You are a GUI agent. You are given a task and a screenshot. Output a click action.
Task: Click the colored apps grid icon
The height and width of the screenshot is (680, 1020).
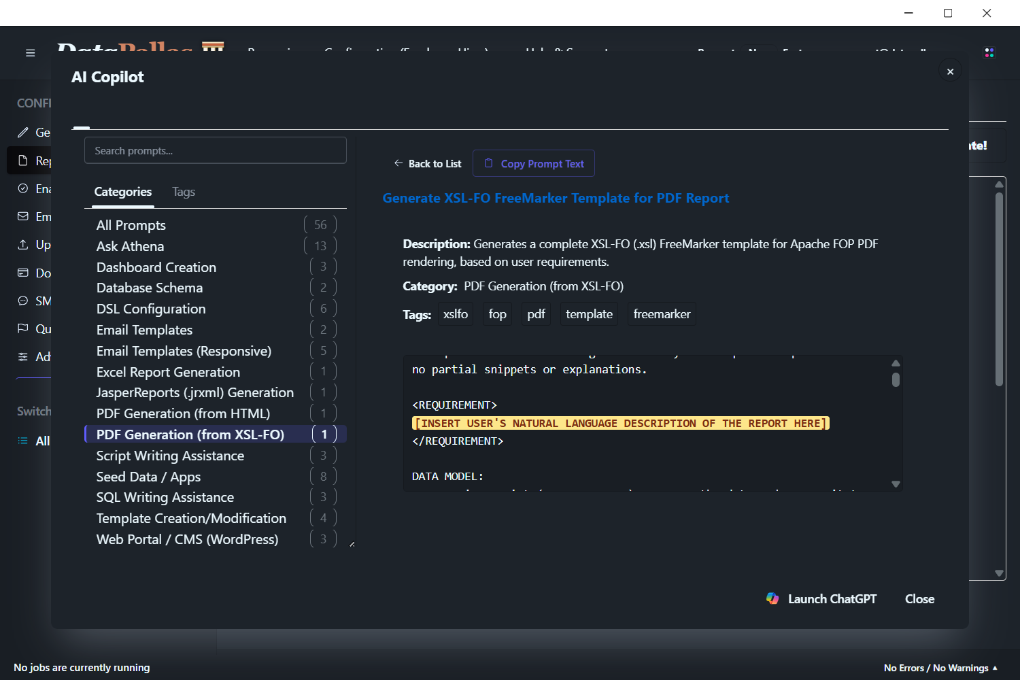(x=989, y=52)
